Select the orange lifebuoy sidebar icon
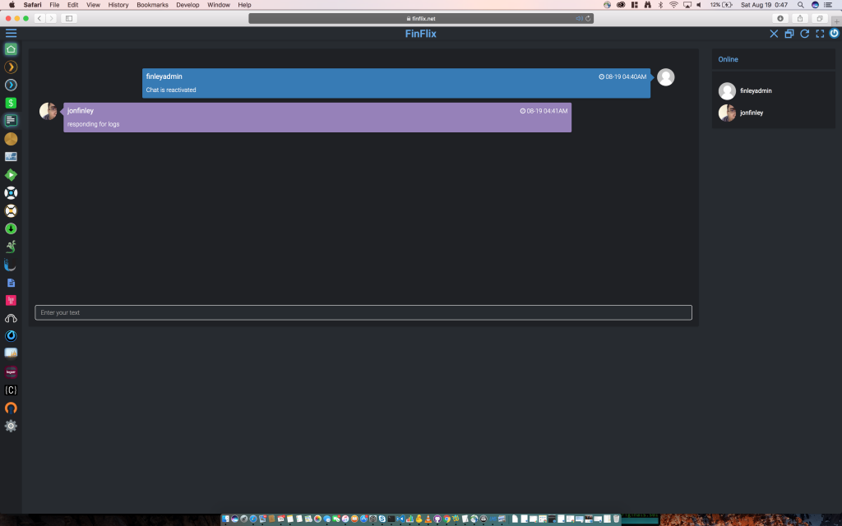 tap(11, 210)
